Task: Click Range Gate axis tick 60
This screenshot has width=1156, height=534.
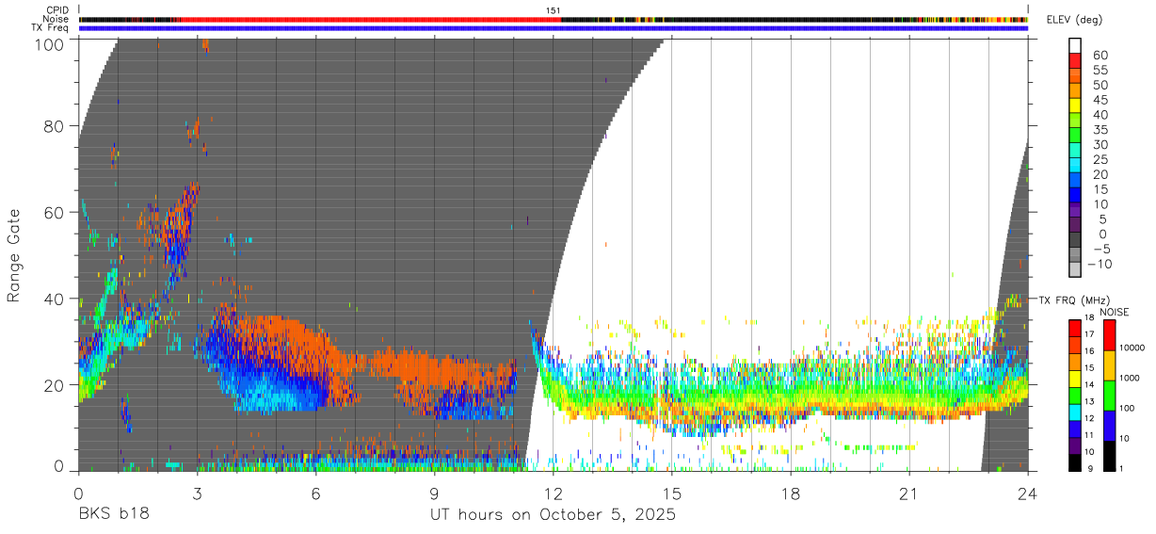Action: coord(55,213)
